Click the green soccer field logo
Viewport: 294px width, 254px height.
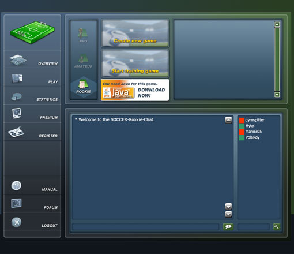point(32,32)
